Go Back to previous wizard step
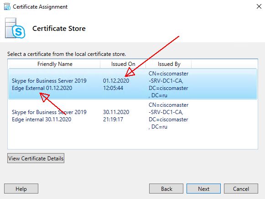Viewport: 265px width, 199px height. coord(166,189)
